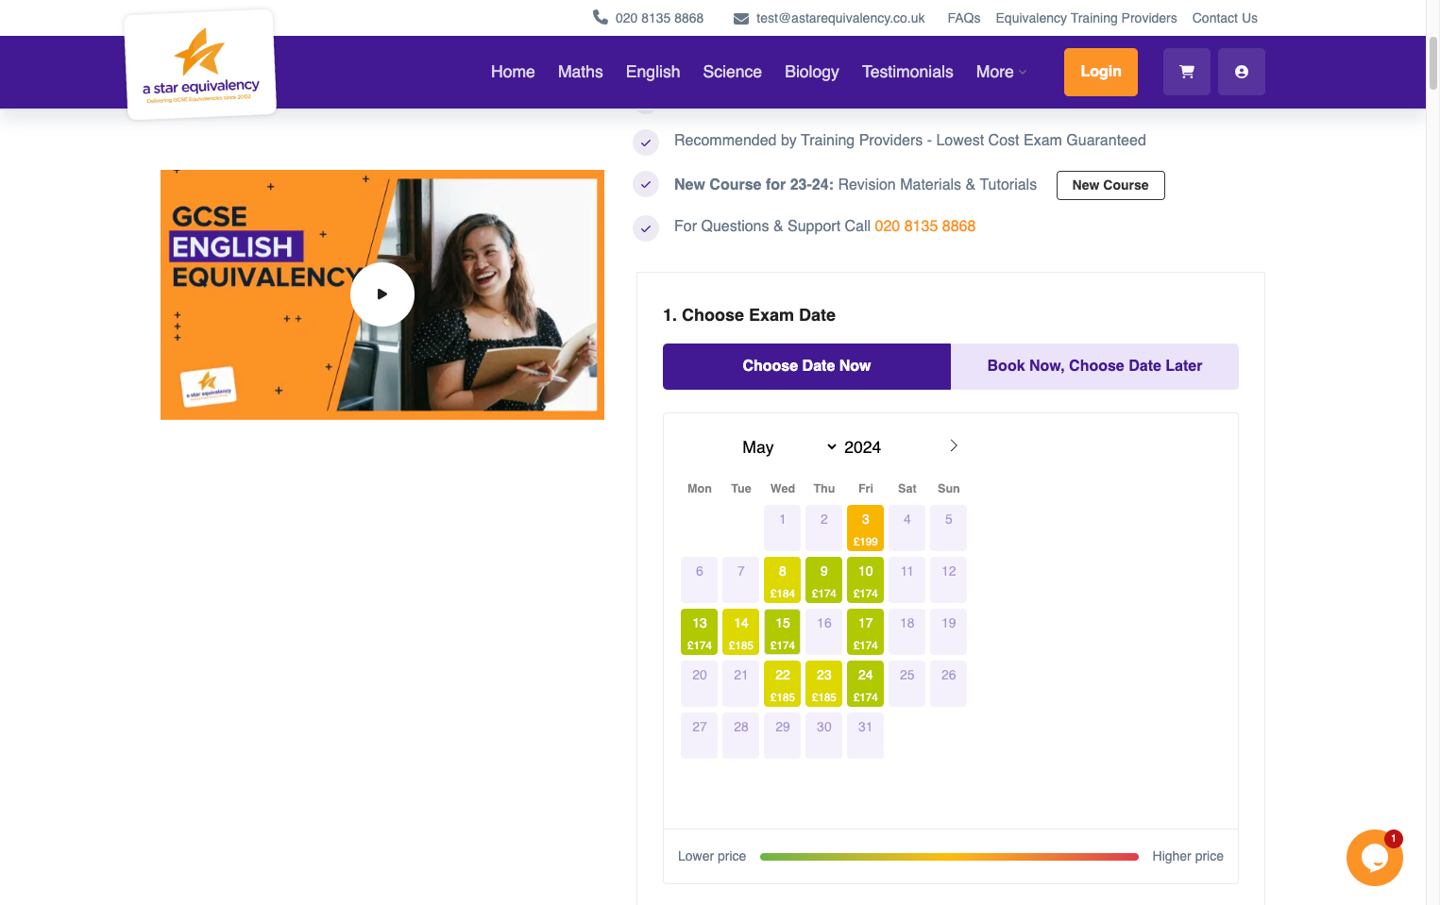The height and width of the screenshot is (905, 1440).
Task: Expand the More menu
Action: point(1001,72)
